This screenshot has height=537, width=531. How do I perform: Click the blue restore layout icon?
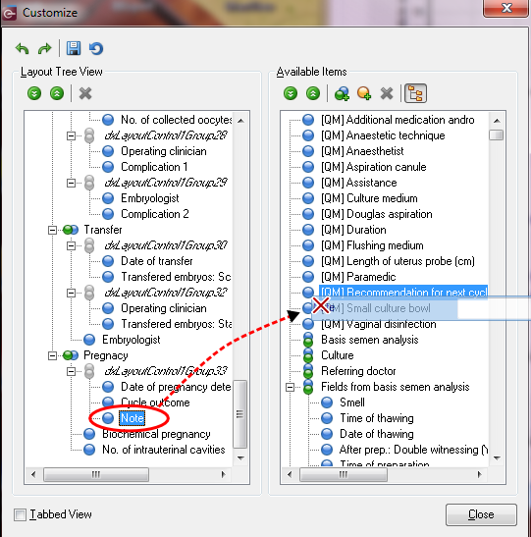[96, 48]
